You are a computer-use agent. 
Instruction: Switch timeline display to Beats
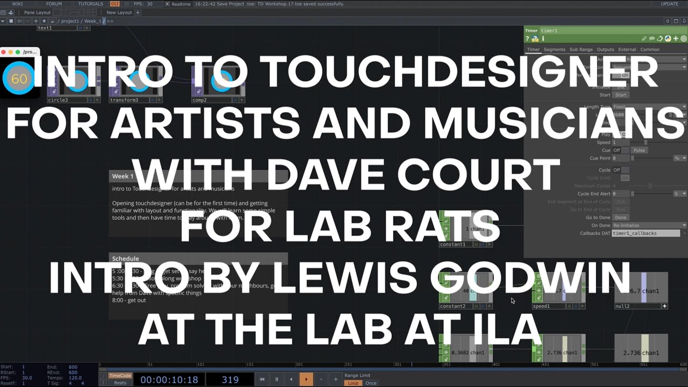point(120,383)
